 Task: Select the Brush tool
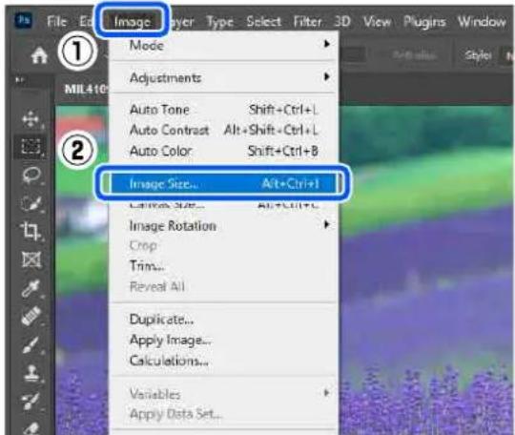point(31,345)
